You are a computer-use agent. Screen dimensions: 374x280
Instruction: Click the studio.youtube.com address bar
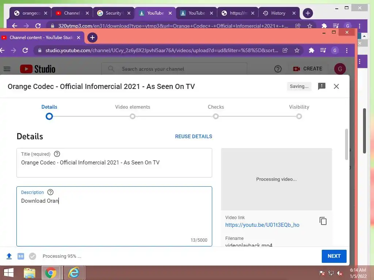coord(161,50)
